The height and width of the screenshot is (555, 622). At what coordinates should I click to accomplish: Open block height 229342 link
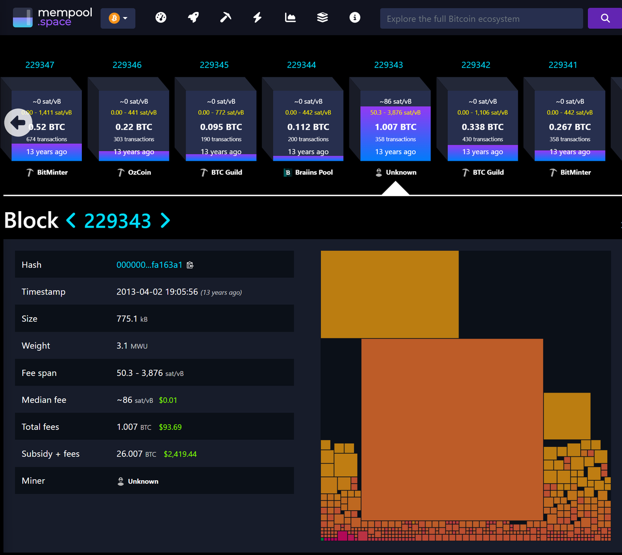tap(476, 65)
